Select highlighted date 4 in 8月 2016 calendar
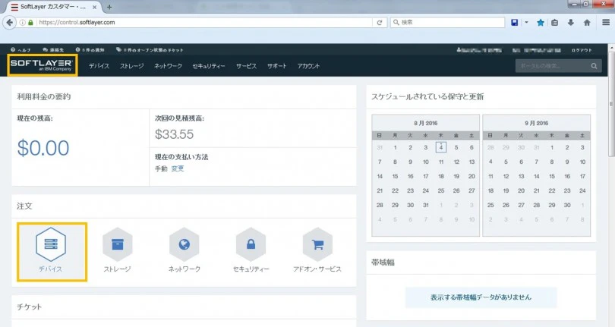This screenshot has height=327, width=615. coord(441,147)
